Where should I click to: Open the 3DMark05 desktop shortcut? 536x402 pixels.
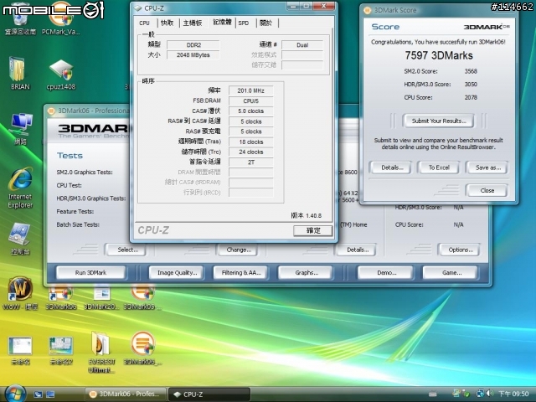click(61, 297)
